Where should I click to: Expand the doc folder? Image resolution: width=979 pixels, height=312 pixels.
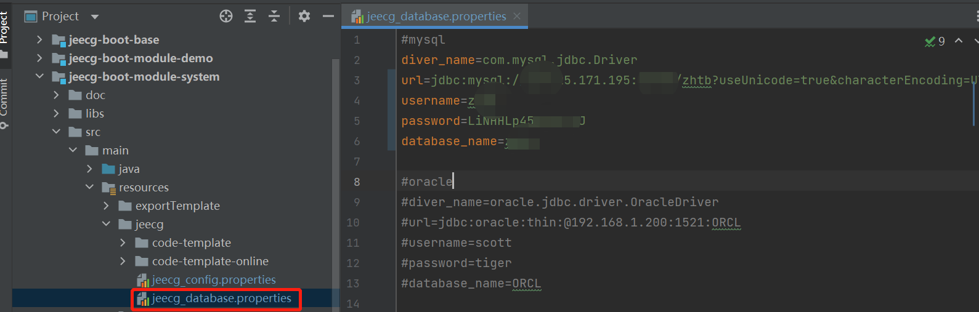[x=56, y=95]
